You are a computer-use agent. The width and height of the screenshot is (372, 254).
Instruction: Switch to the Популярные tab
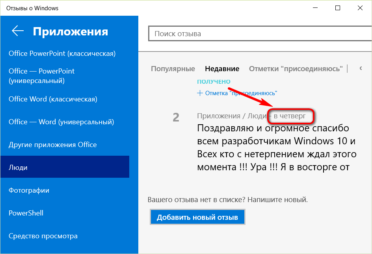tap(173, 69)
